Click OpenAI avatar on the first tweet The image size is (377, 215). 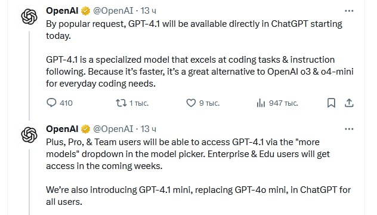[x=29, y=17]
